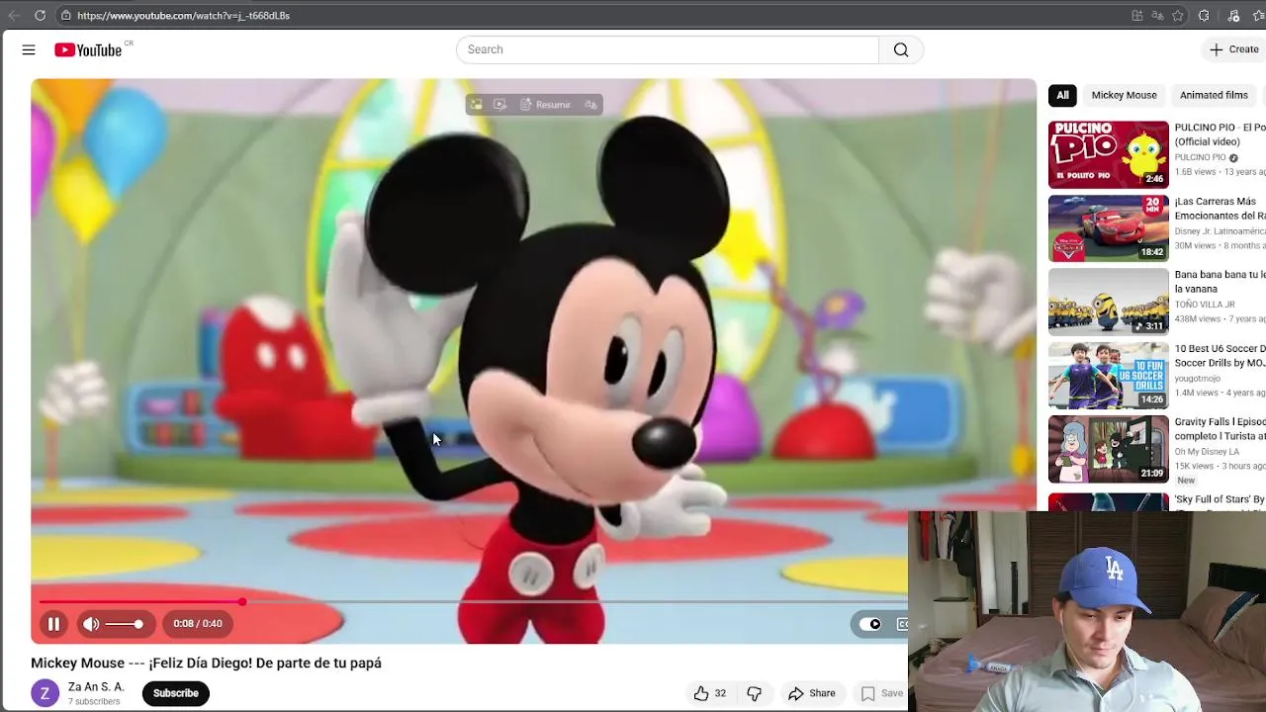The height and width of the screenshot is (712, 1266).
Task: Open Cars racing video thumbnail 18:42
Action: (1109, 228)
